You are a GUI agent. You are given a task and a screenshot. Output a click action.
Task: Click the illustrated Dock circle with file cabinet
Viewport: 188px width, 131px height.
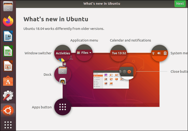coord(63,75)
